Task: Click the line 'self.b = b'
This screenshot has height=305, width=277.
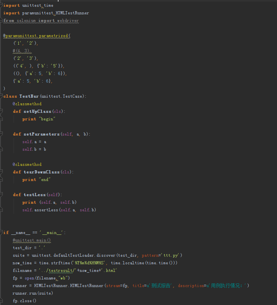Action: [34, 150]
